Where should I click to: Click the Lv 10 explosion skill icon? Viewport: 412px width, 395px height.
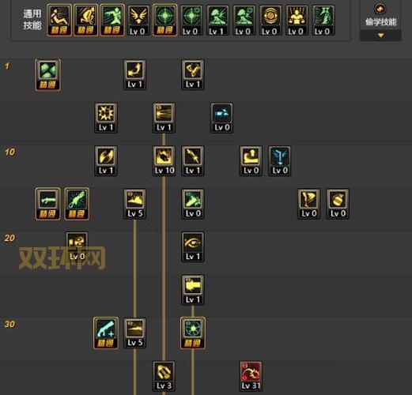tap(164, 160)
